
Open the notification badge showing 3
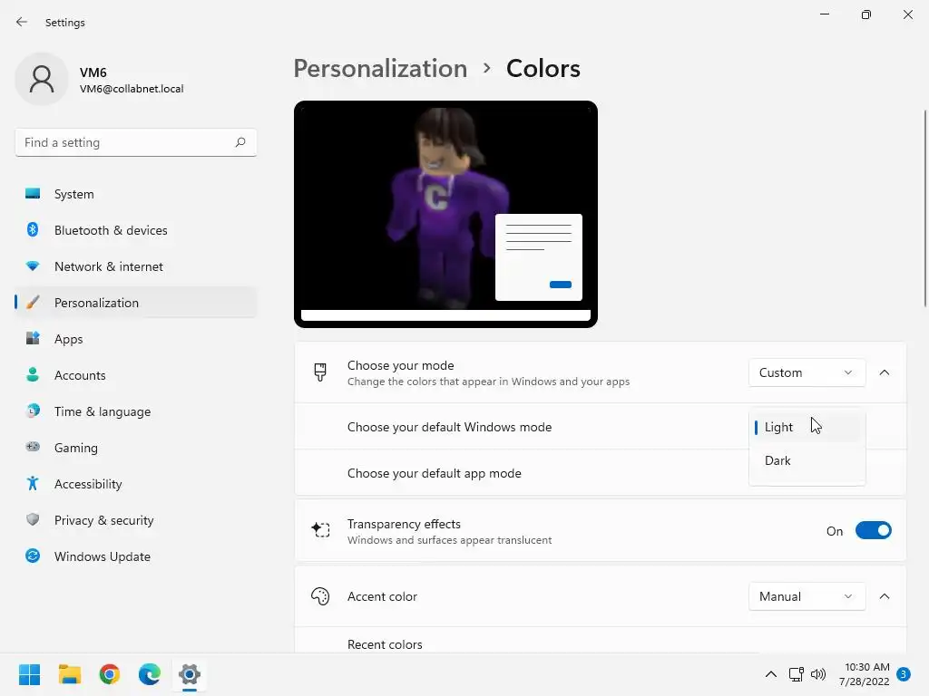904,674
